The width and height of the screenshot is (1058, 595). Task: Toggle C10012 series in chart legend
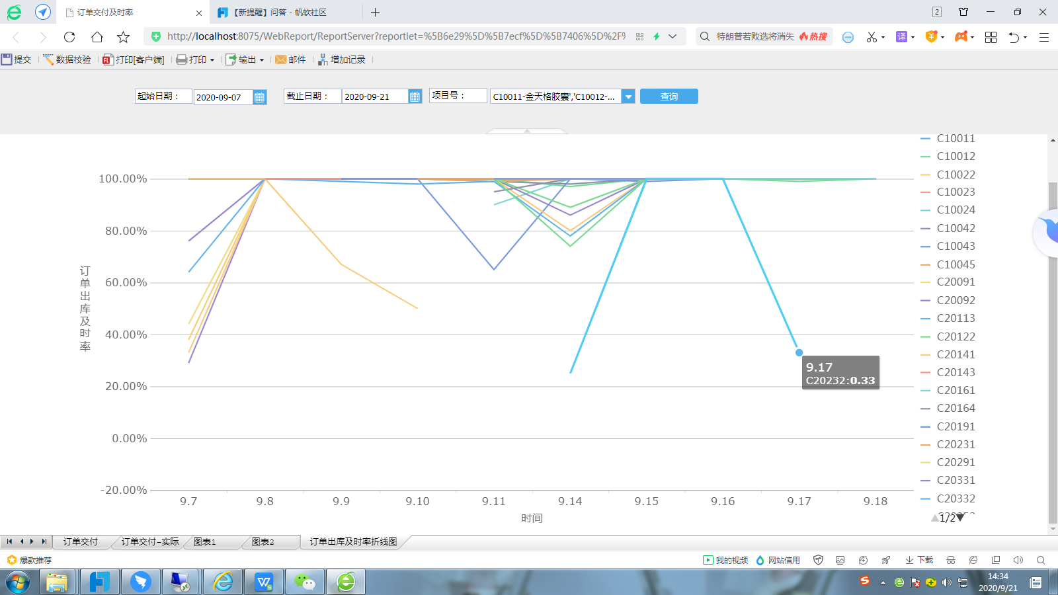click(948, 156)
